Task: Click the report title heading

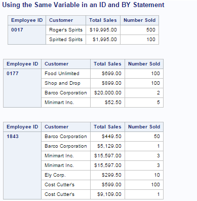Action: tap(83, 5)
